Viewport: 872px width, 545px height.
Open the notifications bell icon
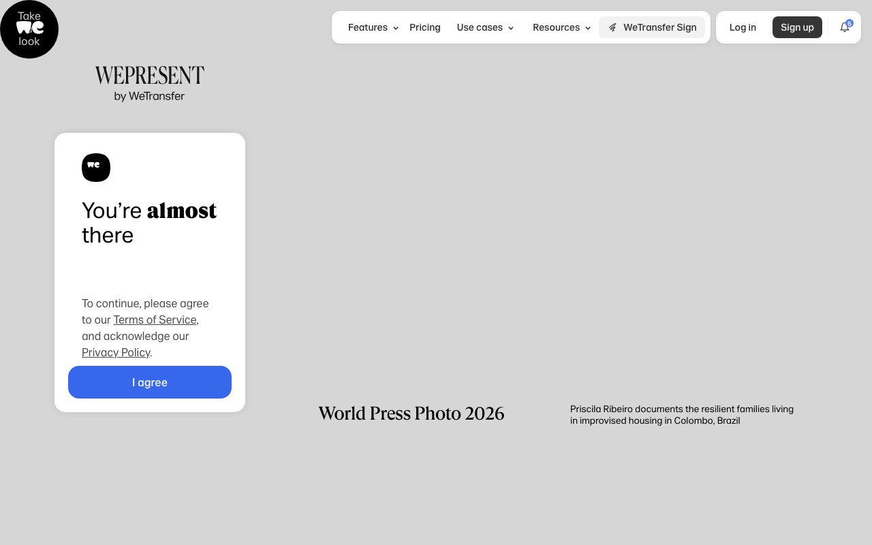(845, 27)
